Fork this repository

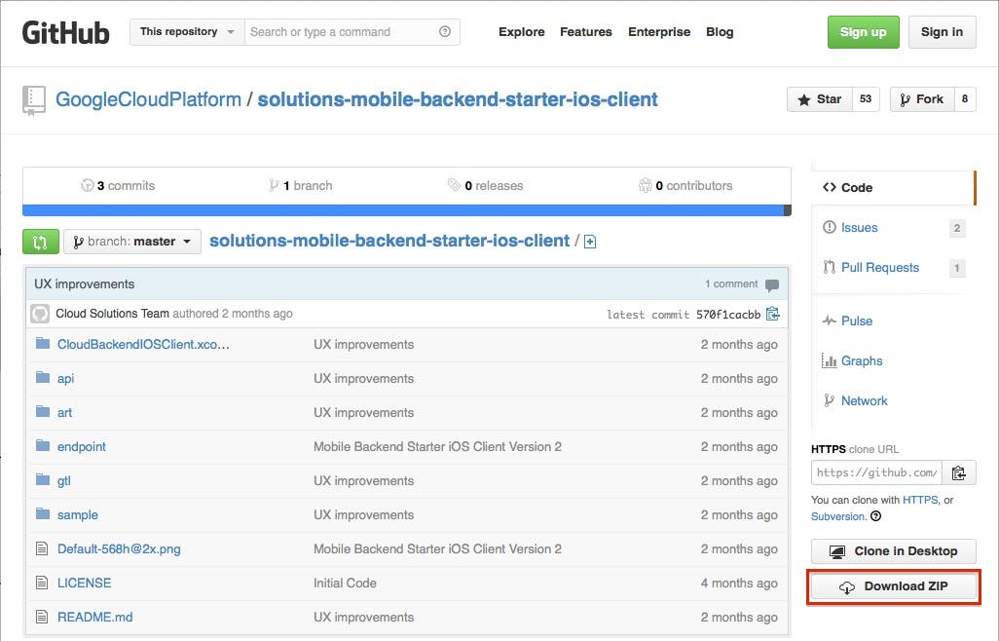pyautogui.click(x=920, y=99)
